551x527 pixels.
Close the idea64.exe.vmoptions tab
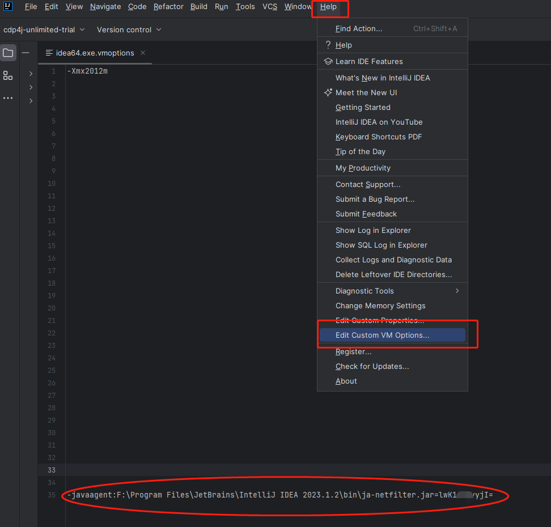(143, 53)
